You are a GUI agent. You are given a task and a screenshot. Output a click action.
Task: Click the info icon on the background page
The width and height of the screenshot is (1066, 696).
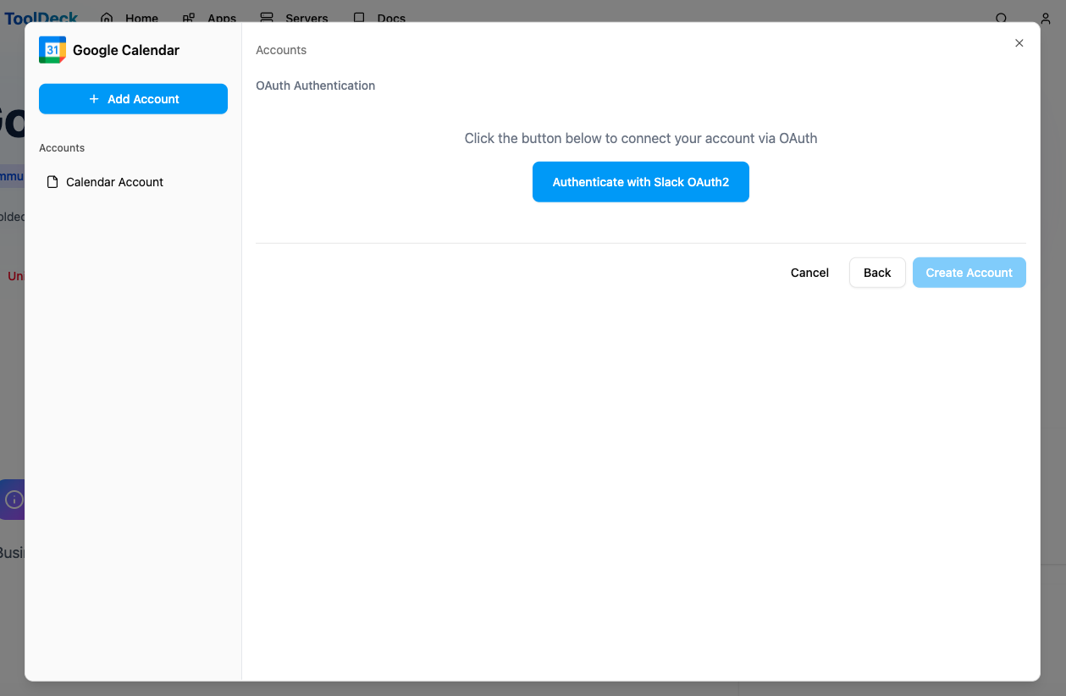tap(13, 500)
